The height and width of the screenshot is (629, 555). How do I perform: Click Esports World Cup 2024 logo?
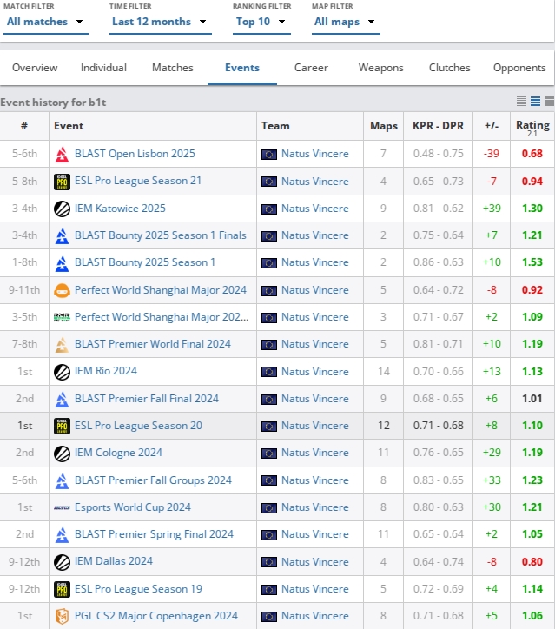tap(62, 508)
